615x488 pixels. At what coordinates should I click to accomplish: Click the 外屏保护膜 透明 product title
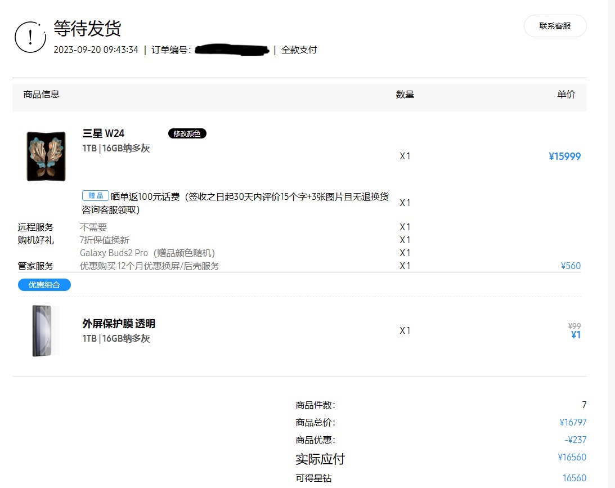click(119, 324)
